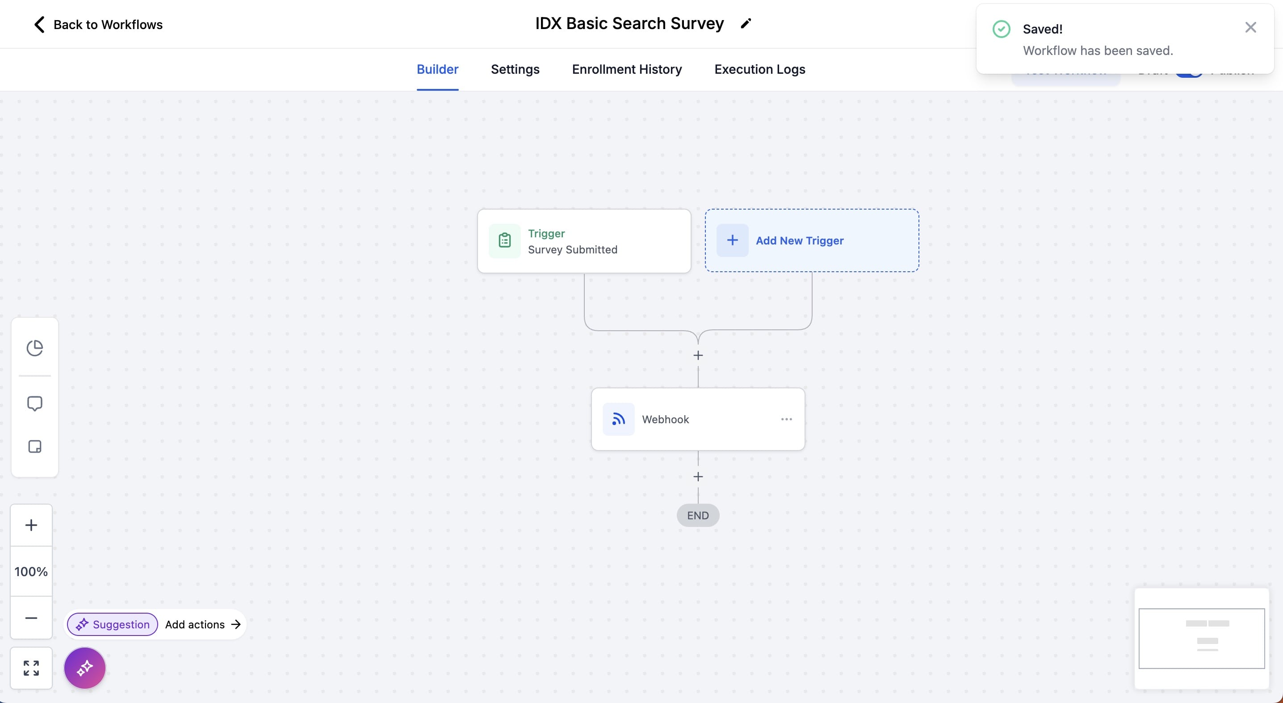Open the Execution Logs tab
The height and width of the screenshot is (703, 1283).
click(759, 69)
